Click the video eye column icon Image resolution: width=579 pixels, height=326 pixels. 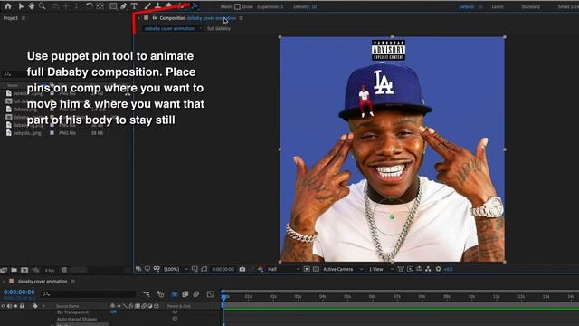(4, 306)
